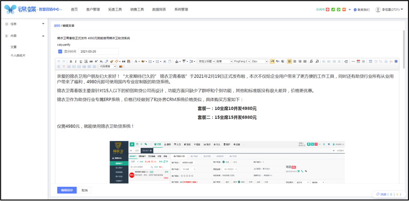Click the orange hang-up phone icon
Viewport: 409px width, 201px height.
[344, 9]
